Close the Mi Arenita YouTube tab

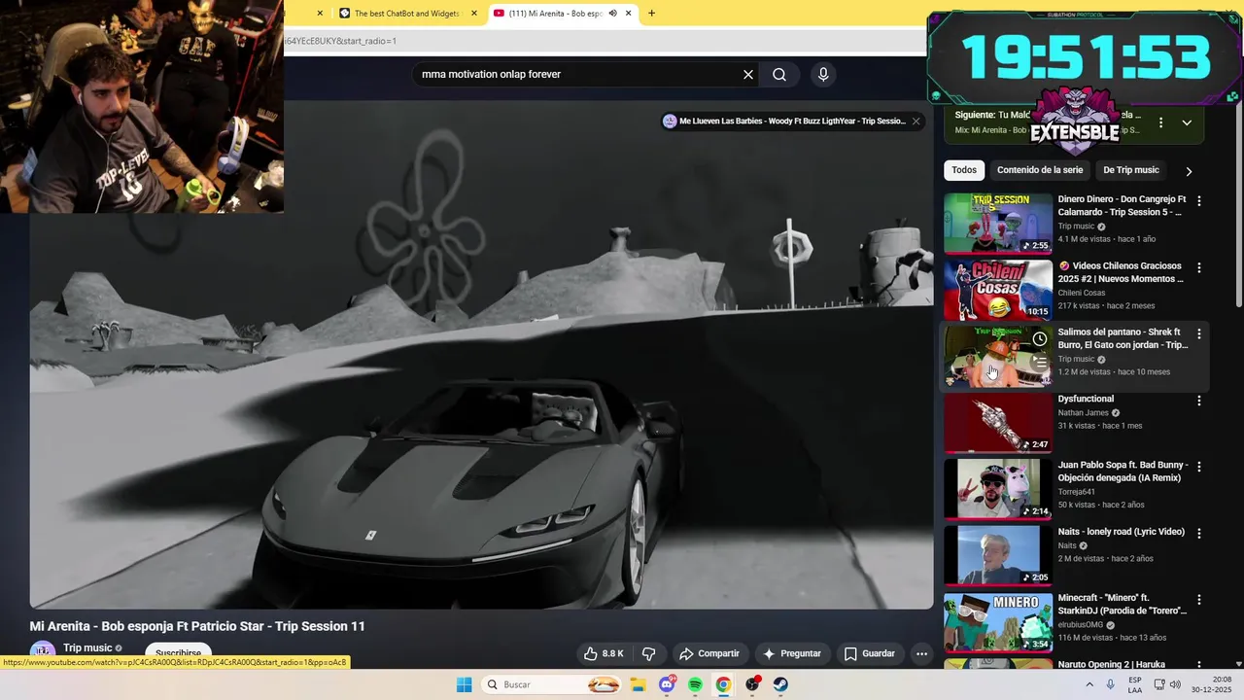coord(629,14)
